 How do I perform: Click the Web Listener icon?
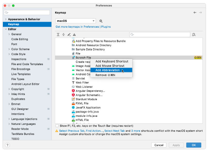point(73,87)
